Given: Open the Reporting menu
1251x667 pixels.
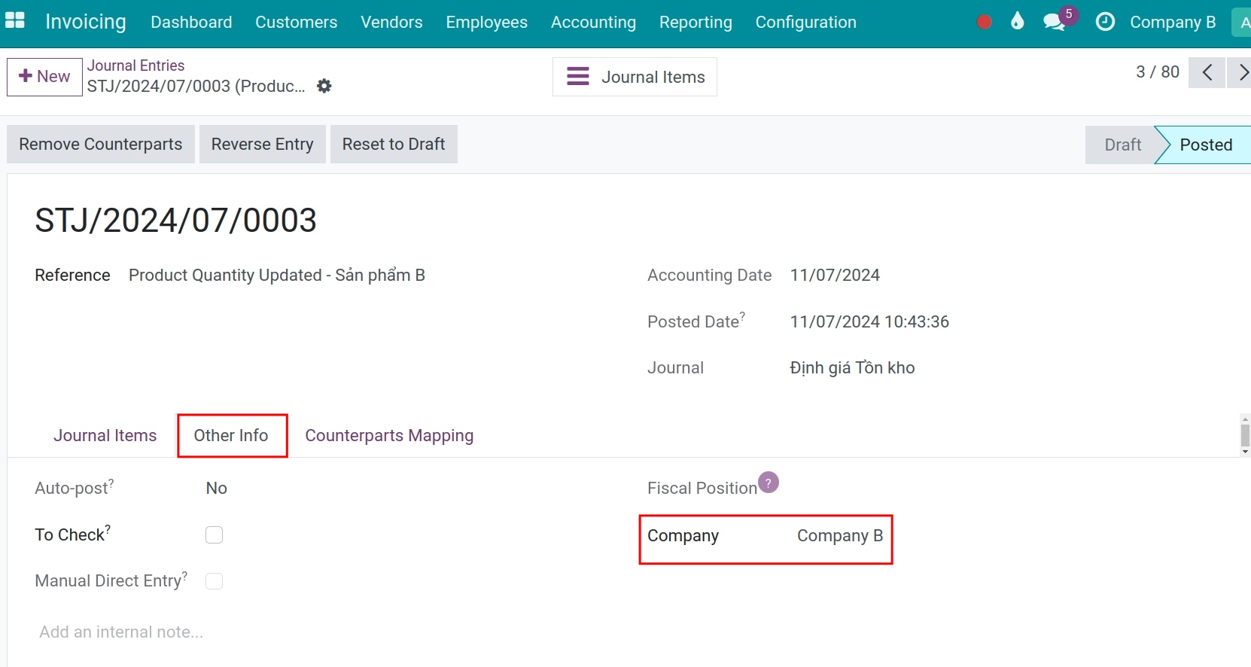Looking at the screenshot, I should click(696, 22).
